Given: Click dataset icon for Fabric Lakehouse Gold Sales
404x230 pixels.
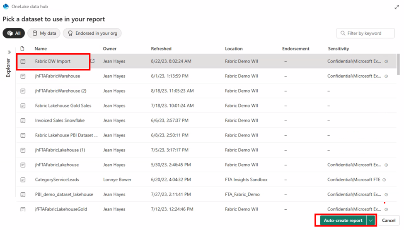Looking at the screenshot, I should pos(23,106).
